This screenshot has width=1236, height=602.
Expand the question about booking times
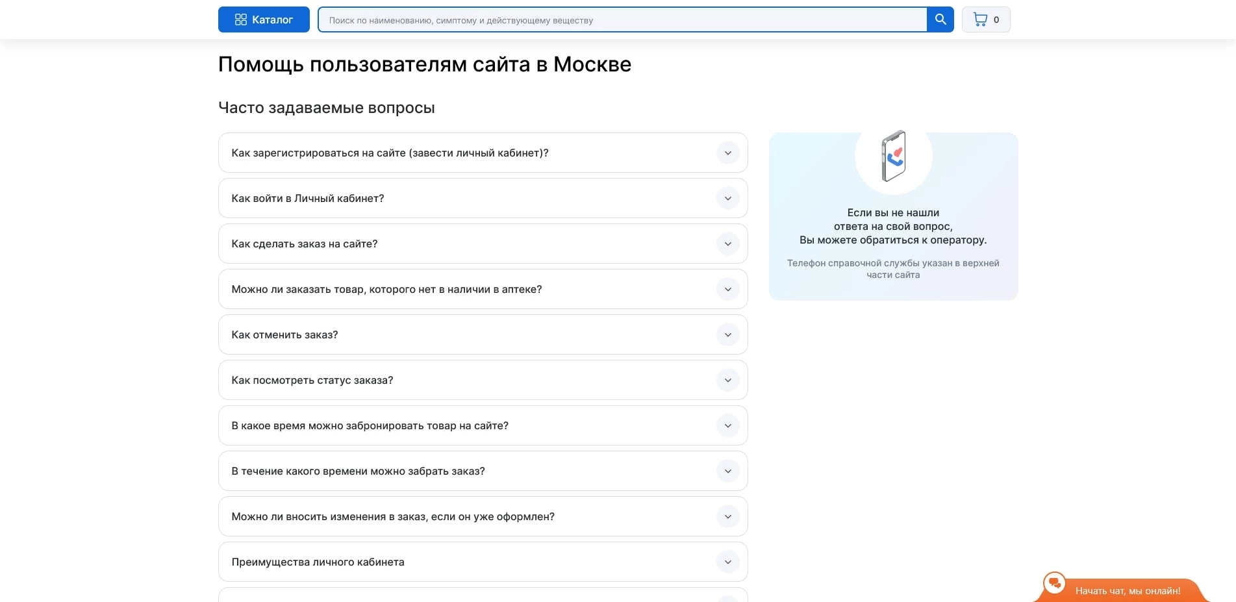[728, 425]
